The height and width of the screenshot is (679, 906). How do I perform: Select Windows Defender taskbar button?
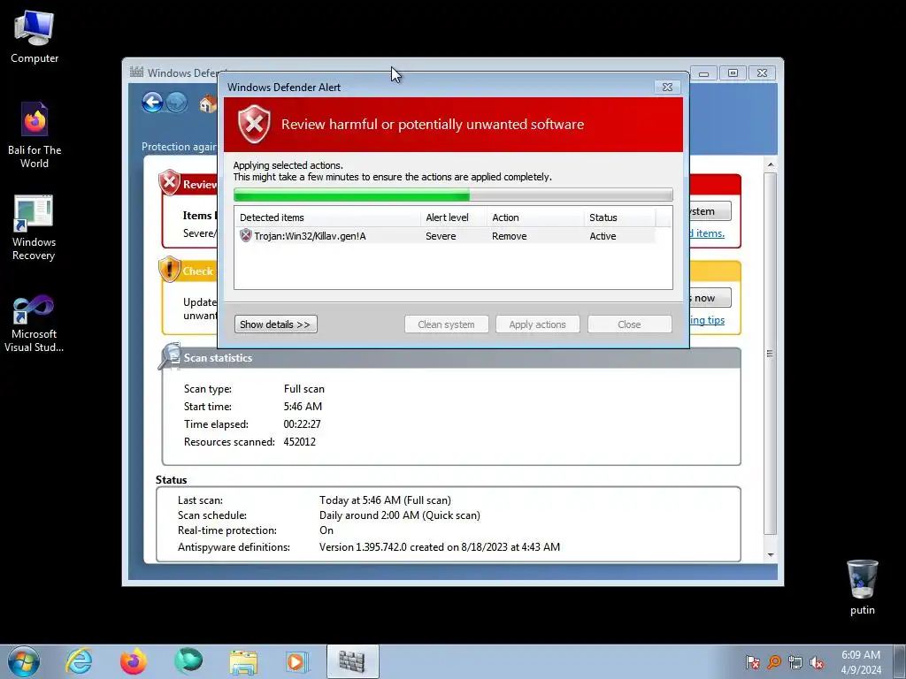[352, 661]
